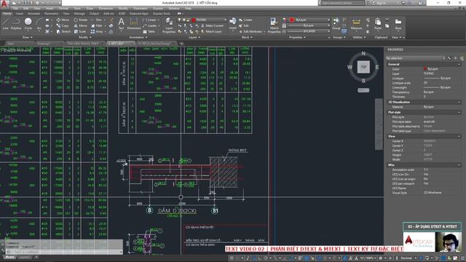Click the Leader tool

pyautogui.click(x=150, y=26)
